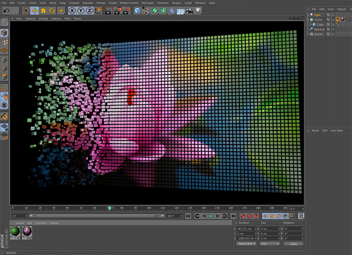Toggle the Shader effector enable checkmark
Viewport: 352px width, 255px height.
(333, 34)
